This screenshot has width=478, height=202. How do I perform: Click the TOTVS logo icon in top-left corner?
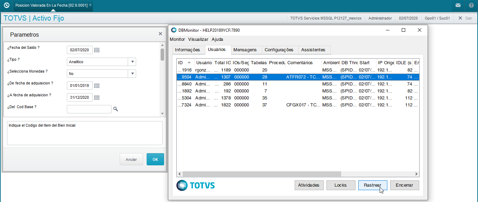[x=6, y=5]
